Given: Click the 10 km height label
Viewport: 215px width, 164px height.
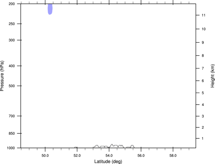Looking at the screenshot, I should pos(203,29).
